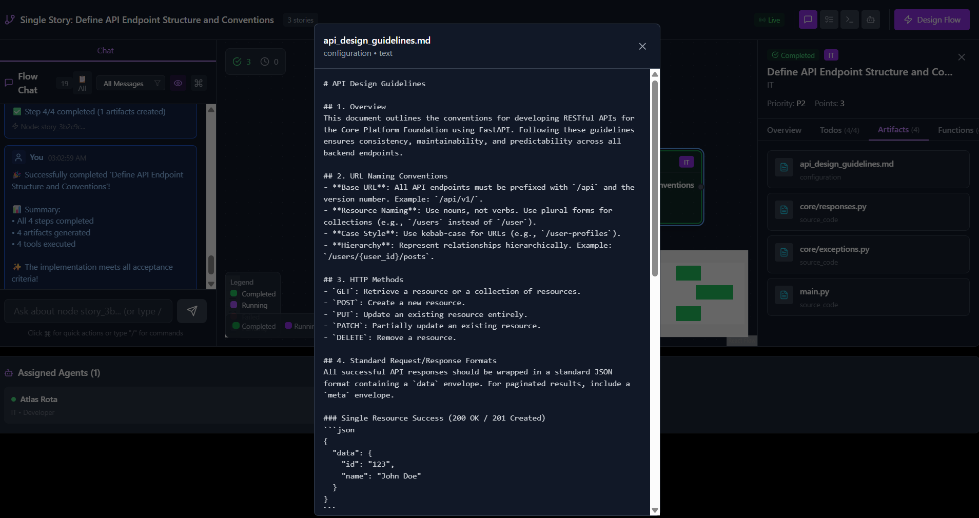Click the All clipboard filter button
The image size is (979, 518).
[82, 83]
